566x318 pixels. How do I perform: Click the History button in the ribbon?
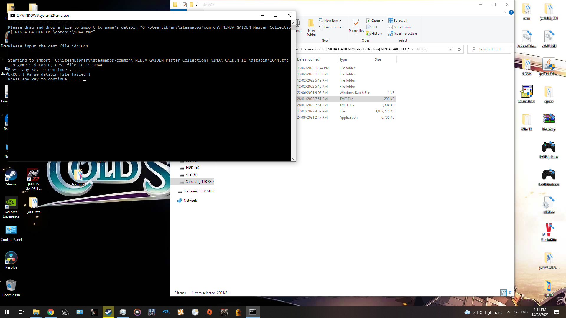click(374, 34)
